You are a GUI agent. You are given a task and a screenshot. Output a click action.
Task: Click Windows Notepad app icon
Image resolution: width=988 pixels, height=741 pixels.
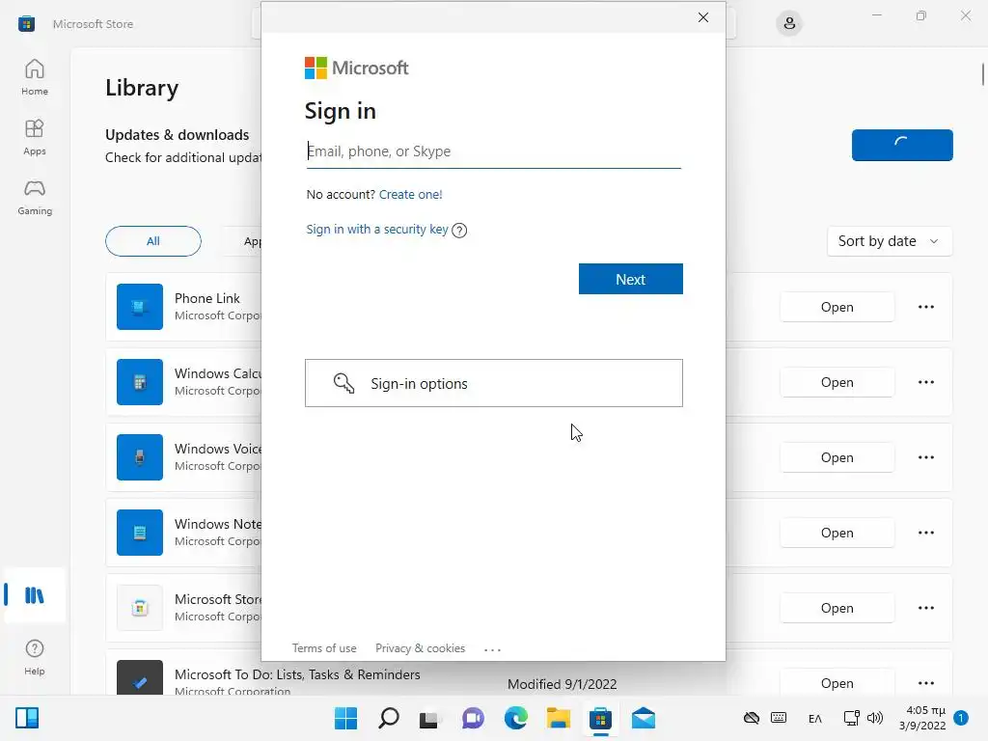point(140,533)
